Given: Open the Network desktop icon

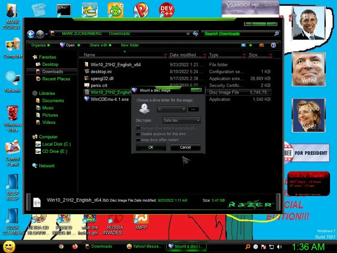Looking at the screenshot, I should tap(13, 82).
